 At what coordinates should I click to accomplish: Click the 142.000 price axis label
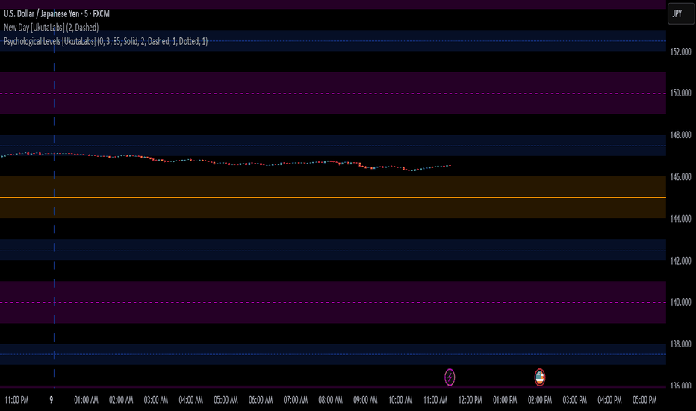680,260
